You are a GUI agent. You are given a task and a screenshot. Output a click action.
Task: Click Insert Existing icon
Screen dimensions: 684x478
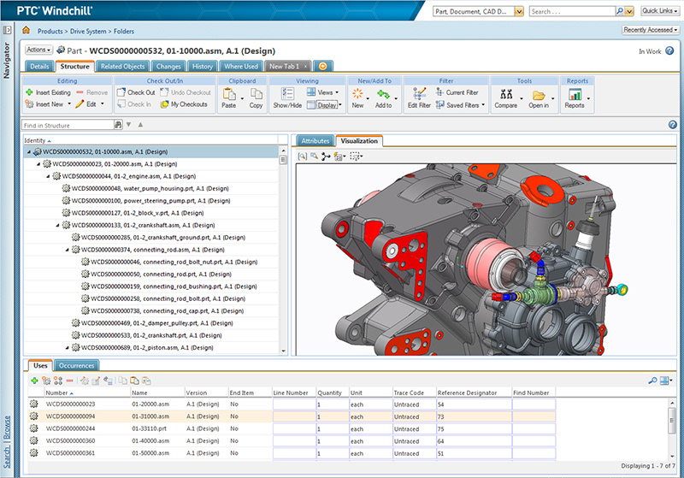coord(29,92)
